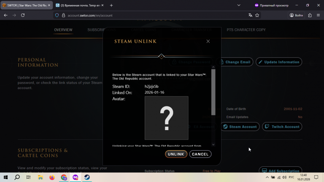Viewport: 324px width, 182px height.
Task: Click the Steam ID value h2jzjs5b
Action: pos(151,87)
